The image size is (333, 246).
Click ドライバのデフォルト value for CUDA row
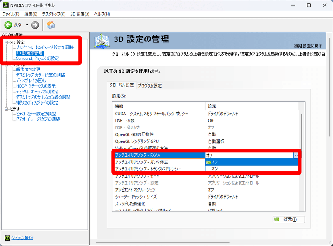[x=223, y=114]
